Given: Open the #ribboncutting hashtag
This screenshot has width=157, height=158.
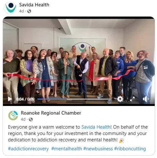Looking at the screenshot, I should pyautogui.click(x=130, y=149).
